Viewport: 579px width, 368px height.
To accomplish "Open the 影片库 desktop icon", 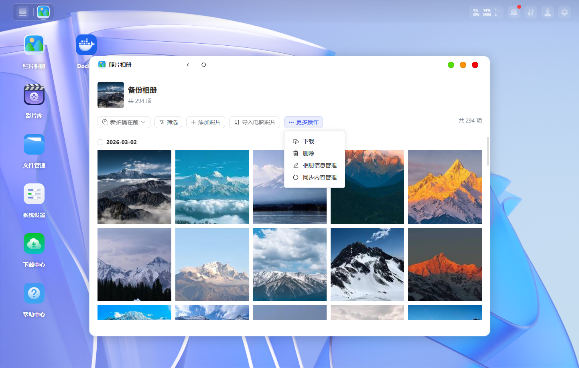I will coord(34,95).
